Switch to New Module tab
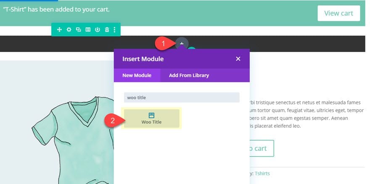 (x=137, y=75)
